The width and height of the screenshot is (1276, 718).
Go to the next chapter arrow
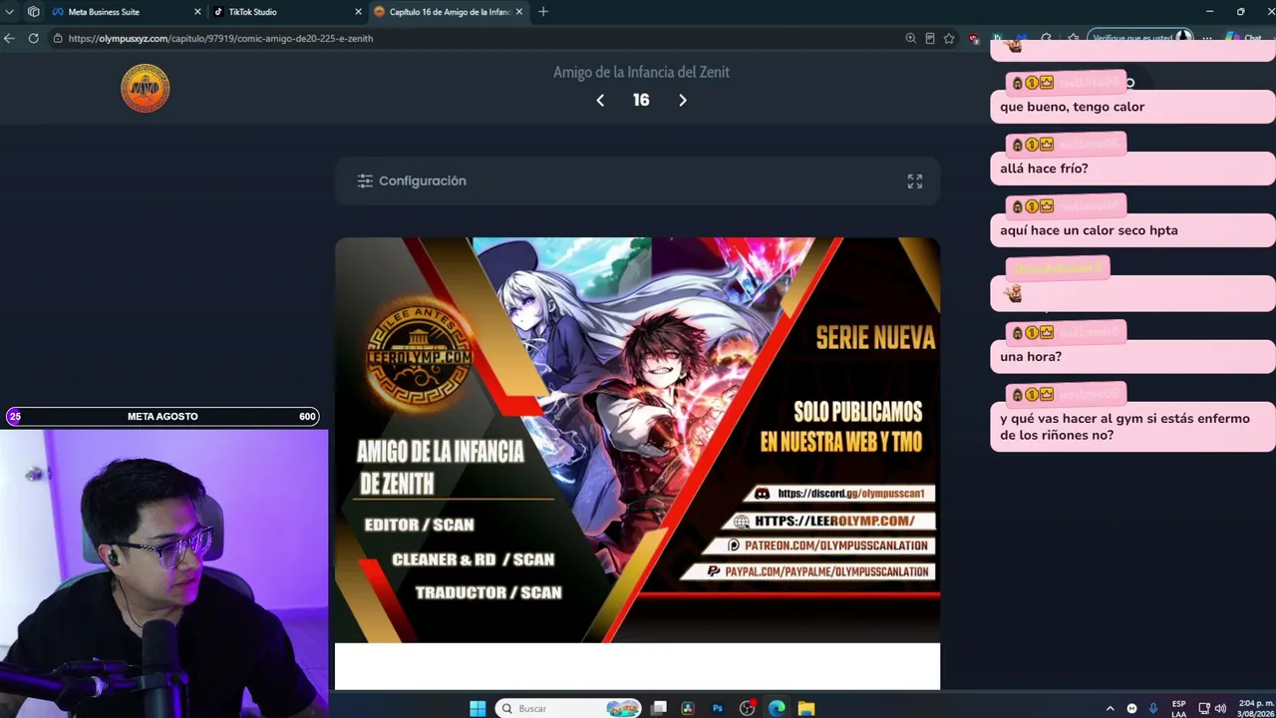[x=683, y=101]
